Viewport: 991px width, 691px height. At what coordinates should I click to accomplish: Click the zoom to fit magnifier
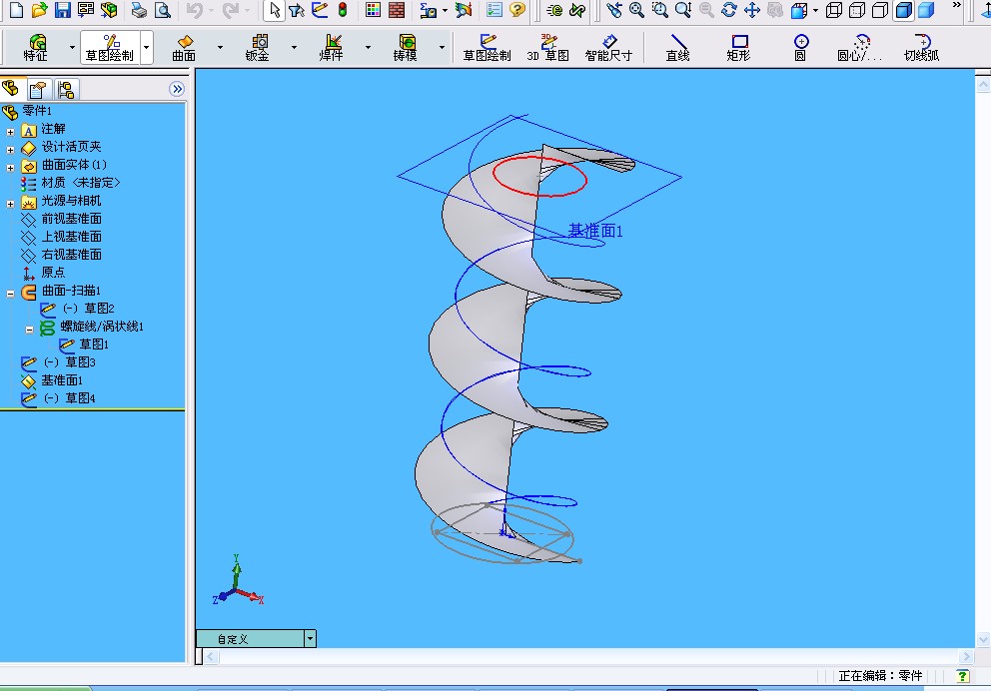[636, 9]
